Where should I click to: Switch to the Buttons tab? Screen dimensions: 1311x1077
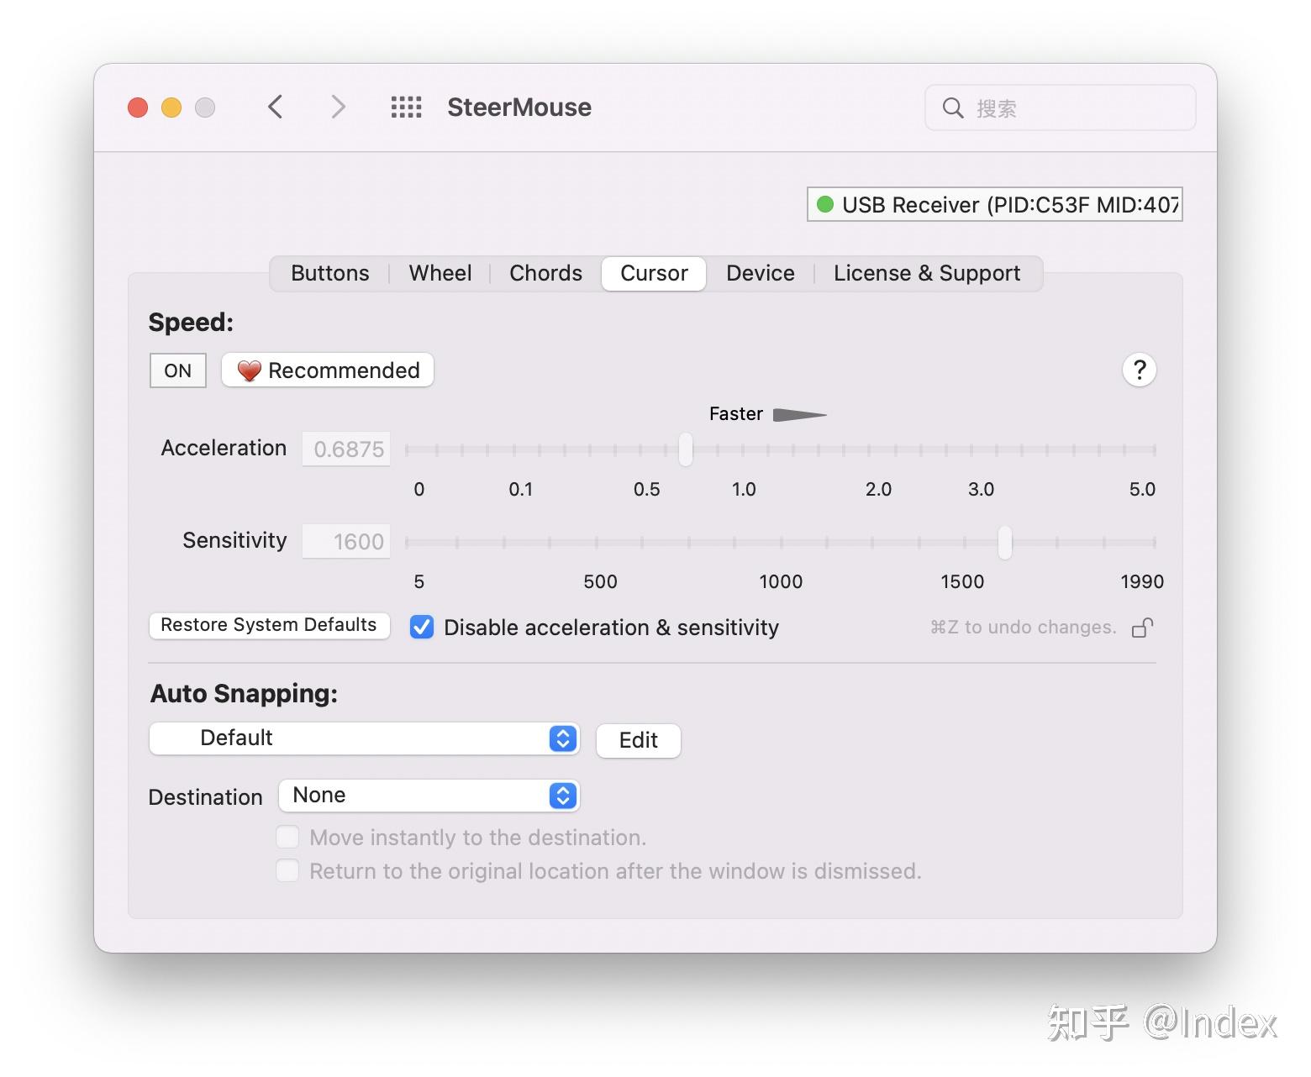[x=330, y=274]
